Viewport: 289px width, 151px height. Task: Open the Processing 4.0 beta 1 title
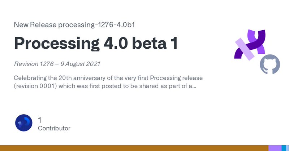(96, 43)
